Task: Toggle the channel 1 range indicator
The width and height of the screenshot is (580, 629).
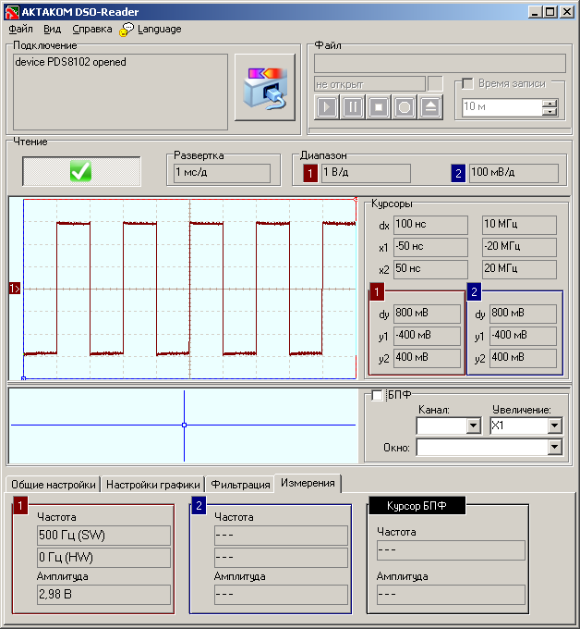Action: (310, 173)
